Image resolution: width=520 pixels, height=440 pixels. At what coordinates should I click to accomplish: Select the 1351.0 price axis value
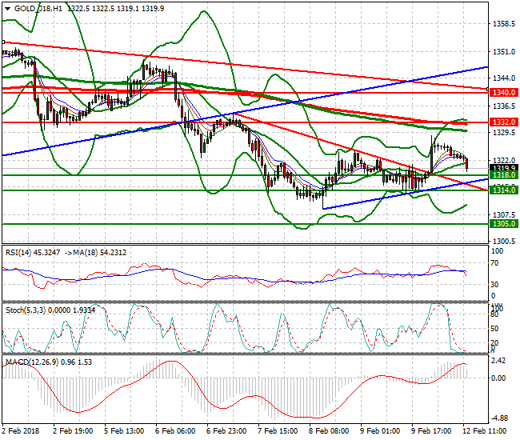[x=504, y=52]
